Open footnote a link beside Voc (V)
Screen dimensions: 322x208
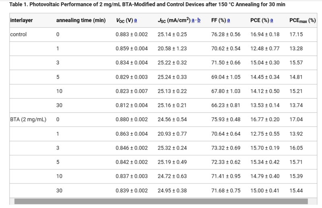click(x=136, y=20)
